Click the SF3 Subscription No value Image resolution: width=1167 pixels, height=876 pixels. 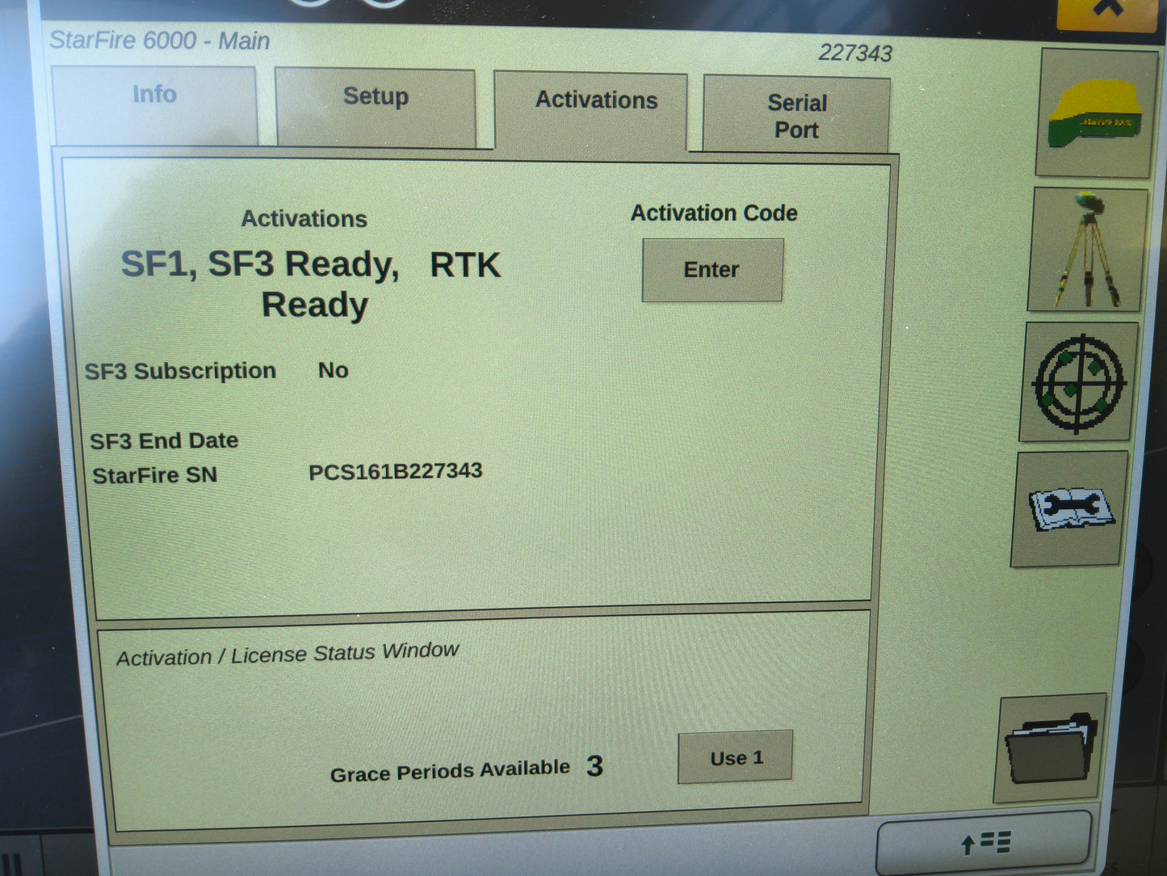click(334, 370)
